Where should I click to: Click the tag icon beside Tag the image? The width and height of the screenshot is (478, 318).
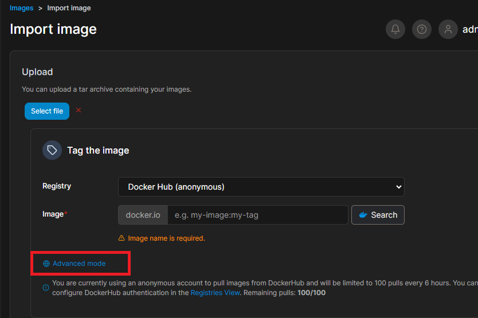point(52,150)
